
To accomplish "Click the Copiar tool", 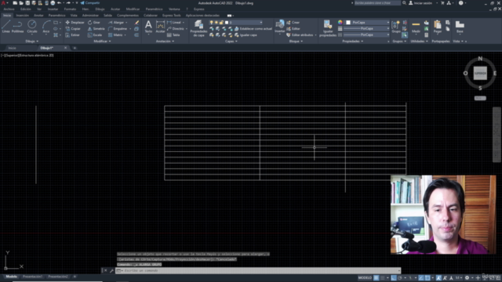I will (73, 29).
